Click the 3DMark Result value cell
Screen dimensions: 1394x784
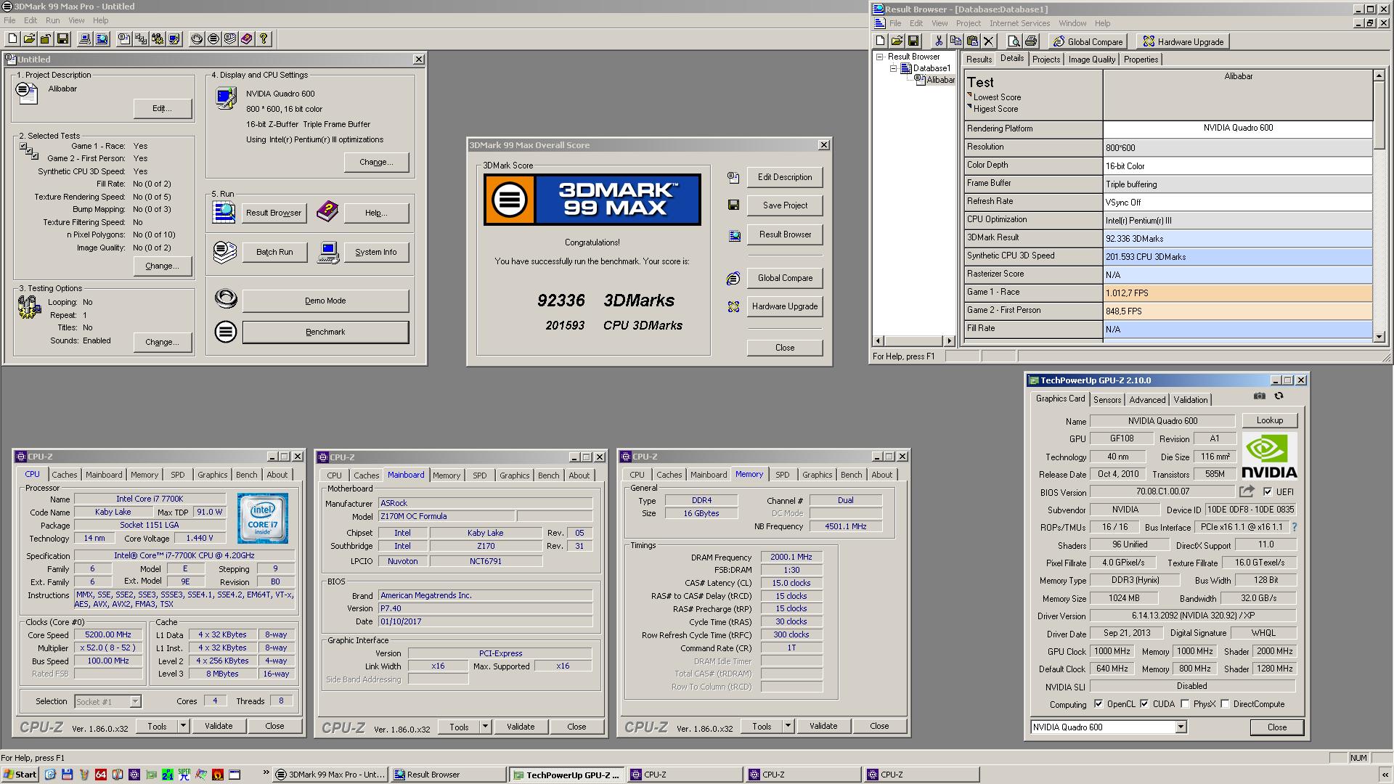pyautogui.click(x=1238, y=238)
